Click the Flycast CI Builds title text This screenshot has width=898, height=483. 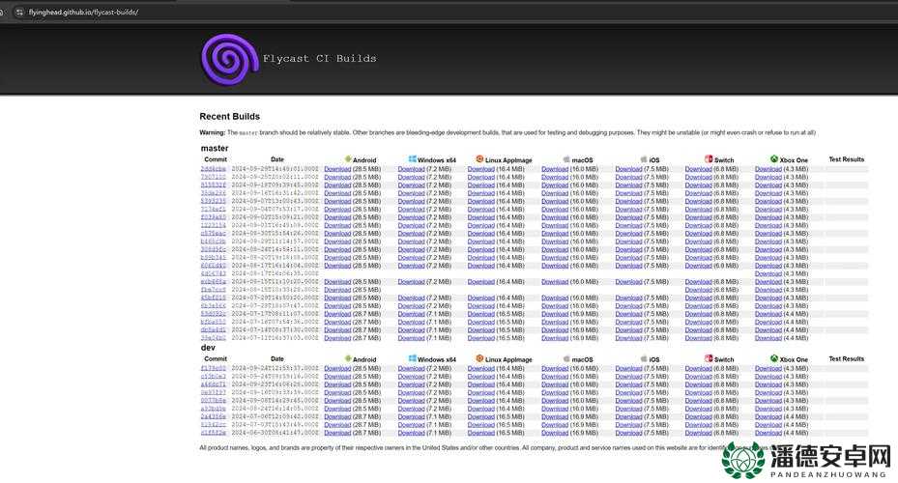coord(320,58)
